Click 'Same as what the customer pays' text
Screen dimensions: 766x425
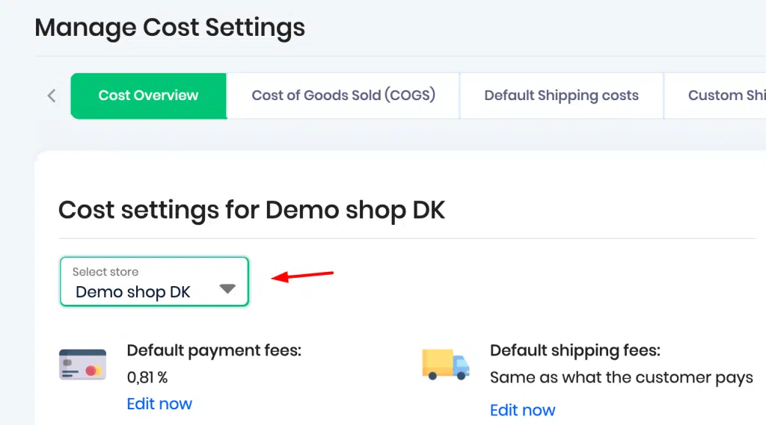622,378
